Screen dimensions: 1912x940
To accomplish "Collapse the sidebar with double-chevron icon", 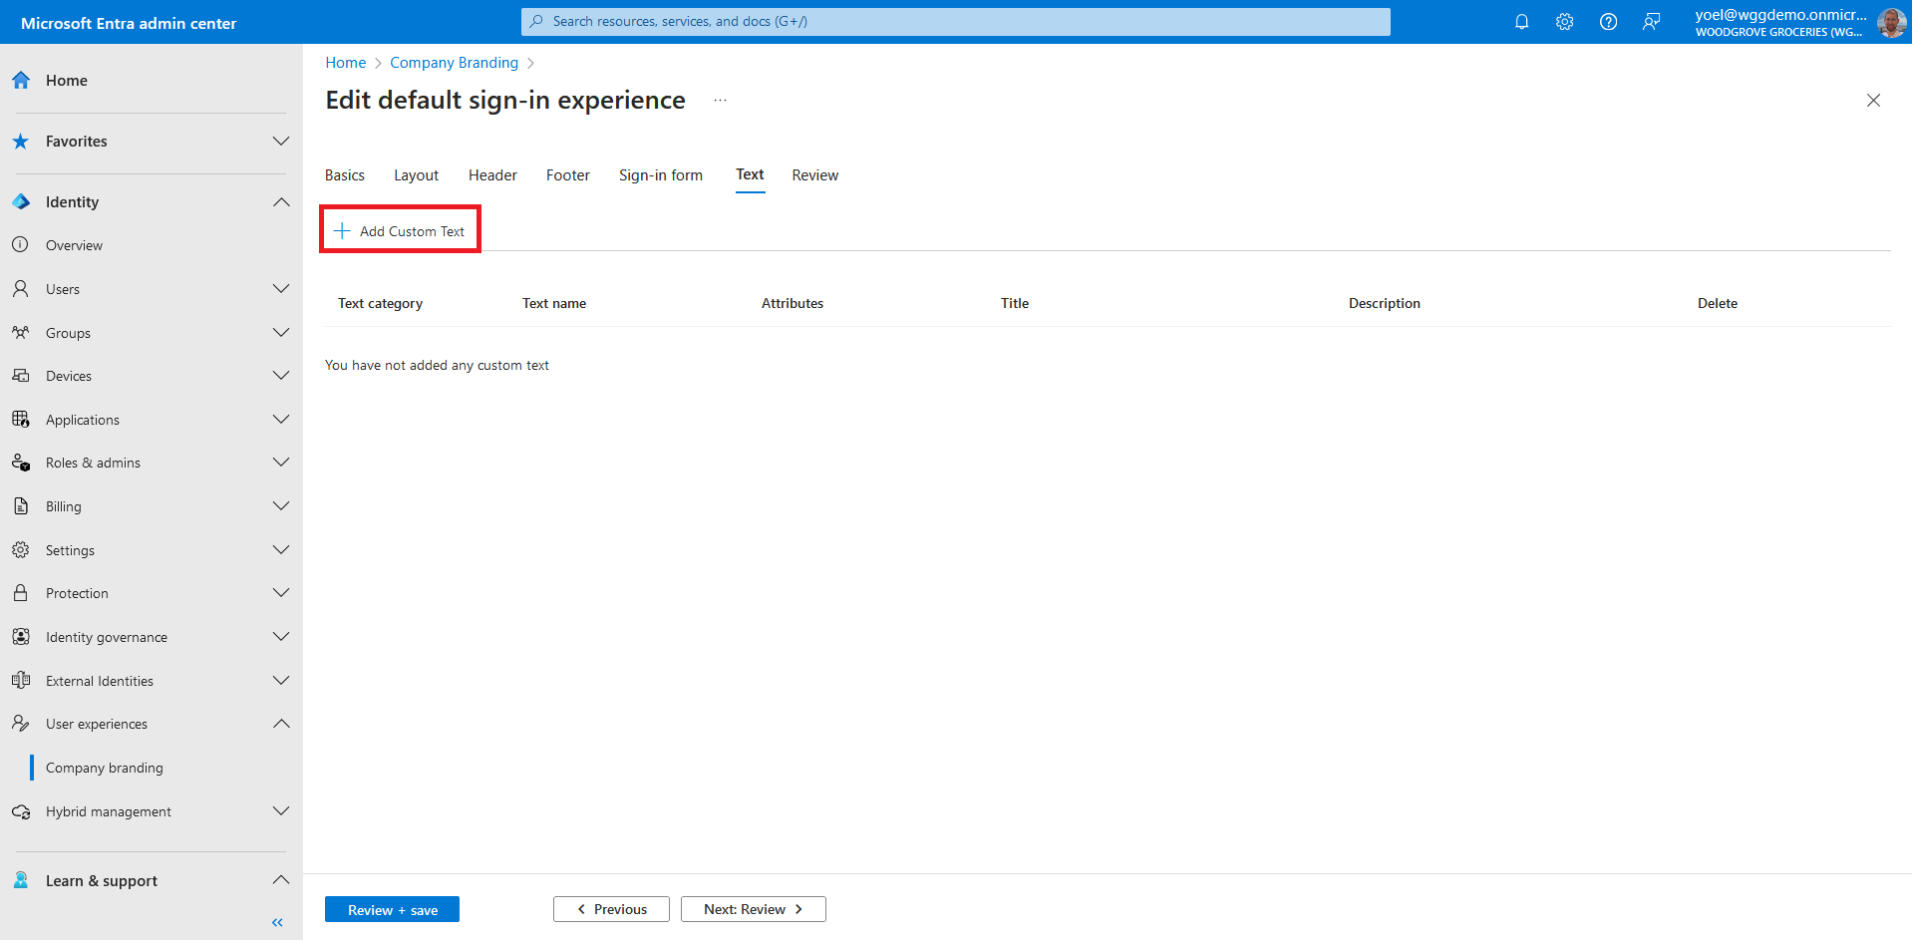I will click(277, 922).
